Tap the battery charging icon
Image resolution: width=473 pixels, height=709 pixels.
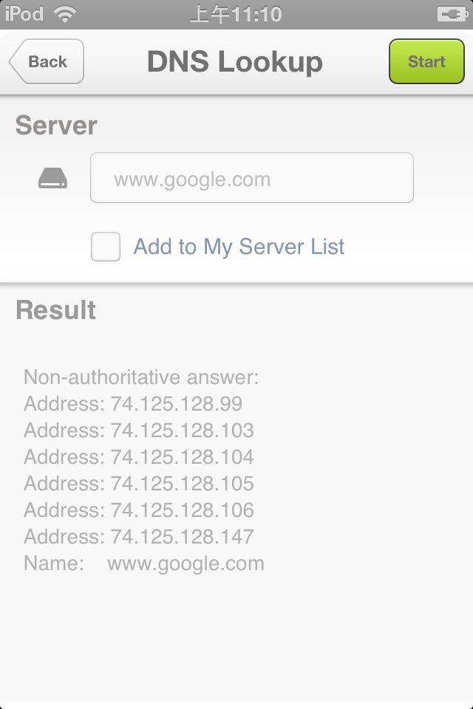452,14
